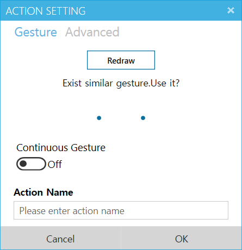This screenshot has width=242, height=250.
Task: Click the Action Name heading
Action: tap(44, 192)
